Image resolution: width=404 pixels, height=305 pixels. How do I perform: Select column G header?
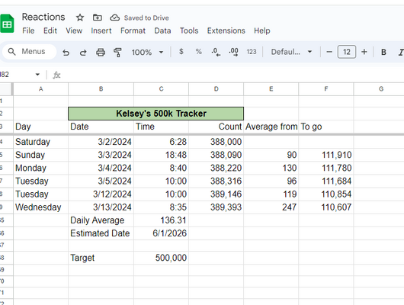(379, 89)
